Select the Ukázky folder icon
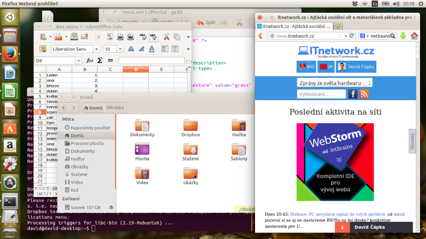This screenshot has width=426, height=239. [190, 173]
